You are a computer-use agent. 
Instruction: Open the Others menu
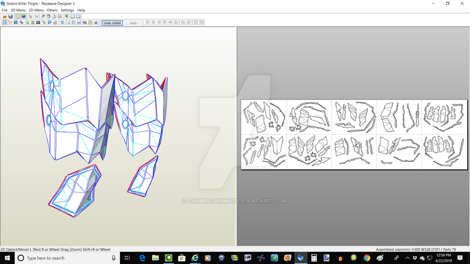coord(52,10)
